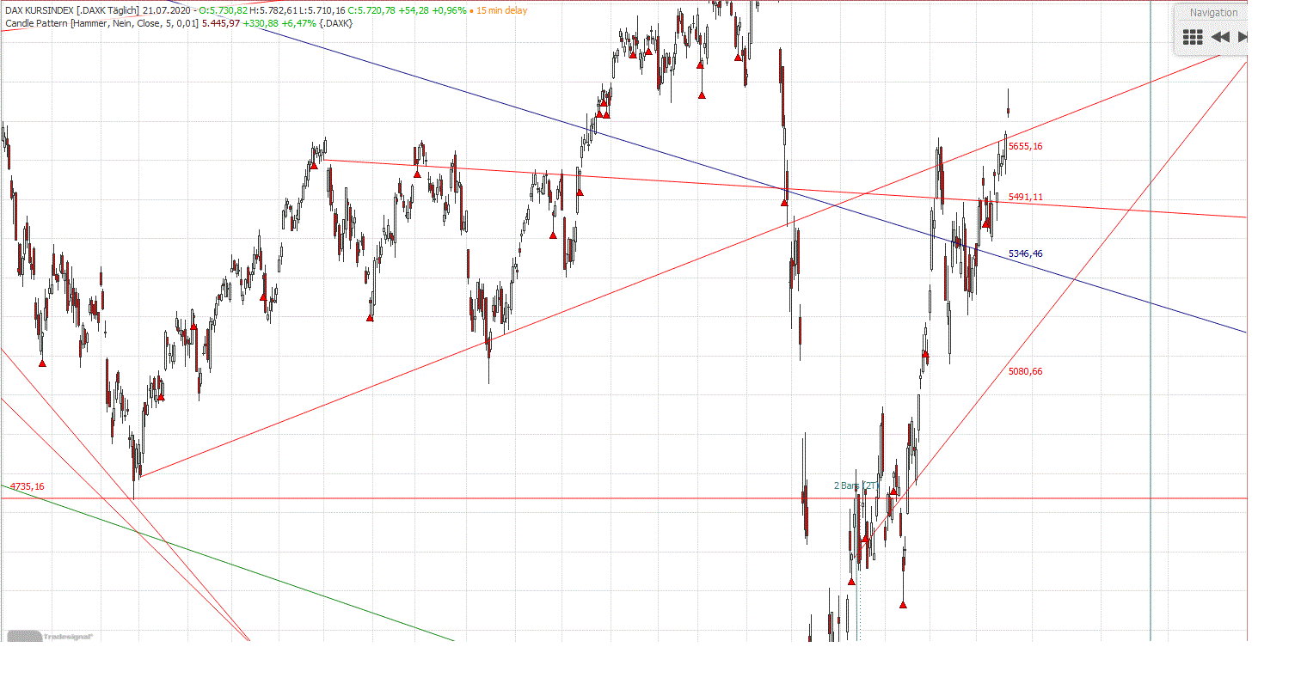
Task: Click the '2 Bars' measurement label
Action: point(855,485)
